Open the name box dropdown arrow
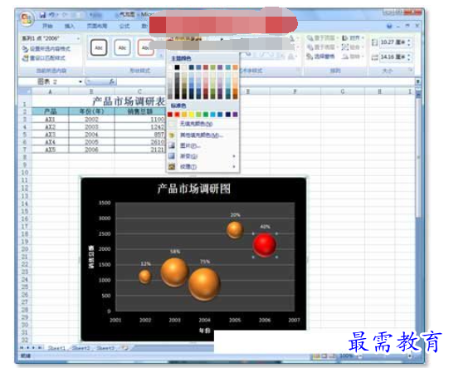 pos(81,82)
